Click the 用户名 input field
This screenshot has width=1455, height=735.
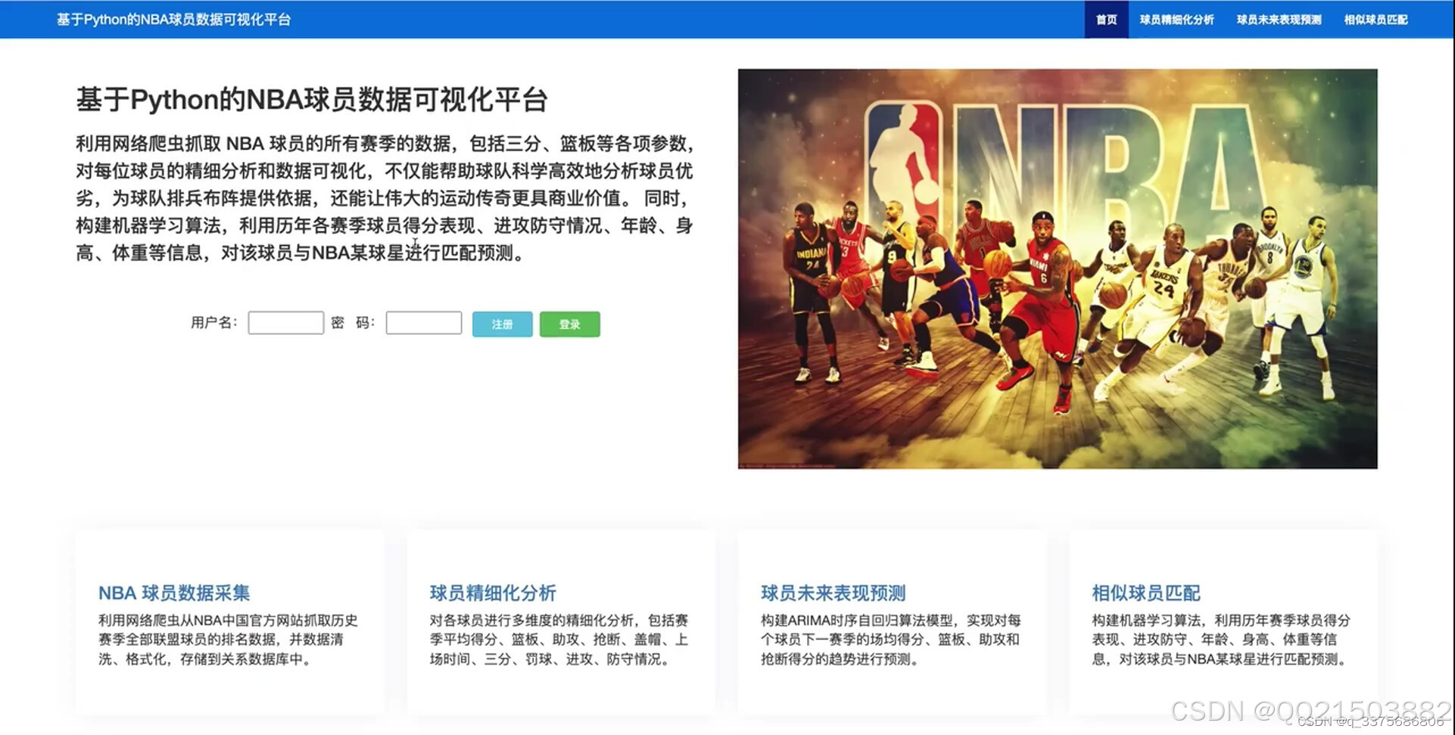pos(285,322)
